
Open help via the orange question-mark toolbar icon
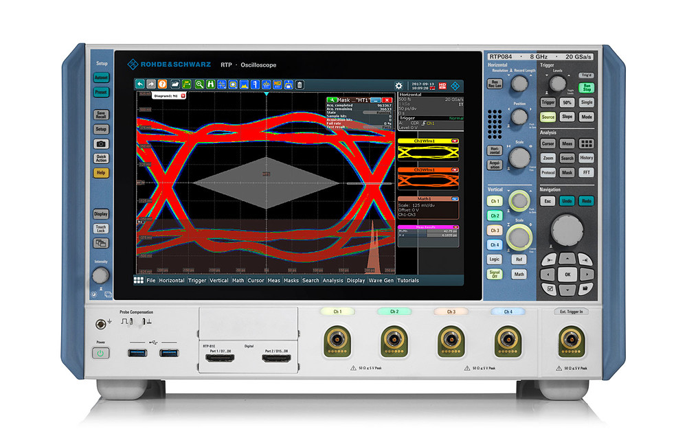coord(163,84)
